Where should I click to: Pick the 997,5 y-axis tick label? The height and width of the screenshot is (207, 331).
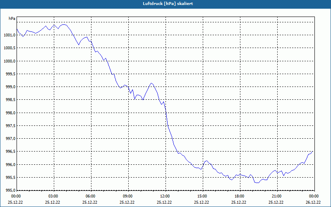click(x=11, y=126)
